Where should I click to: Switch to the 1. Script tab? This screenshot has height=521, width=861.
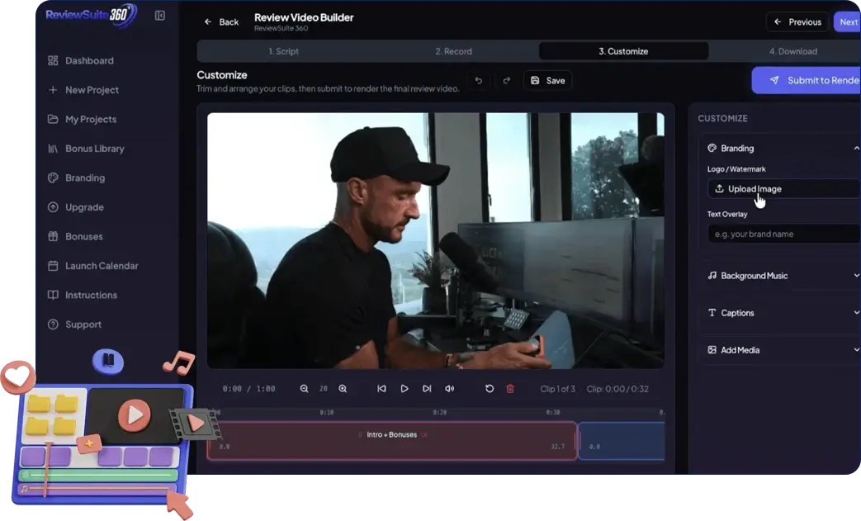click(x=283, y=51)
